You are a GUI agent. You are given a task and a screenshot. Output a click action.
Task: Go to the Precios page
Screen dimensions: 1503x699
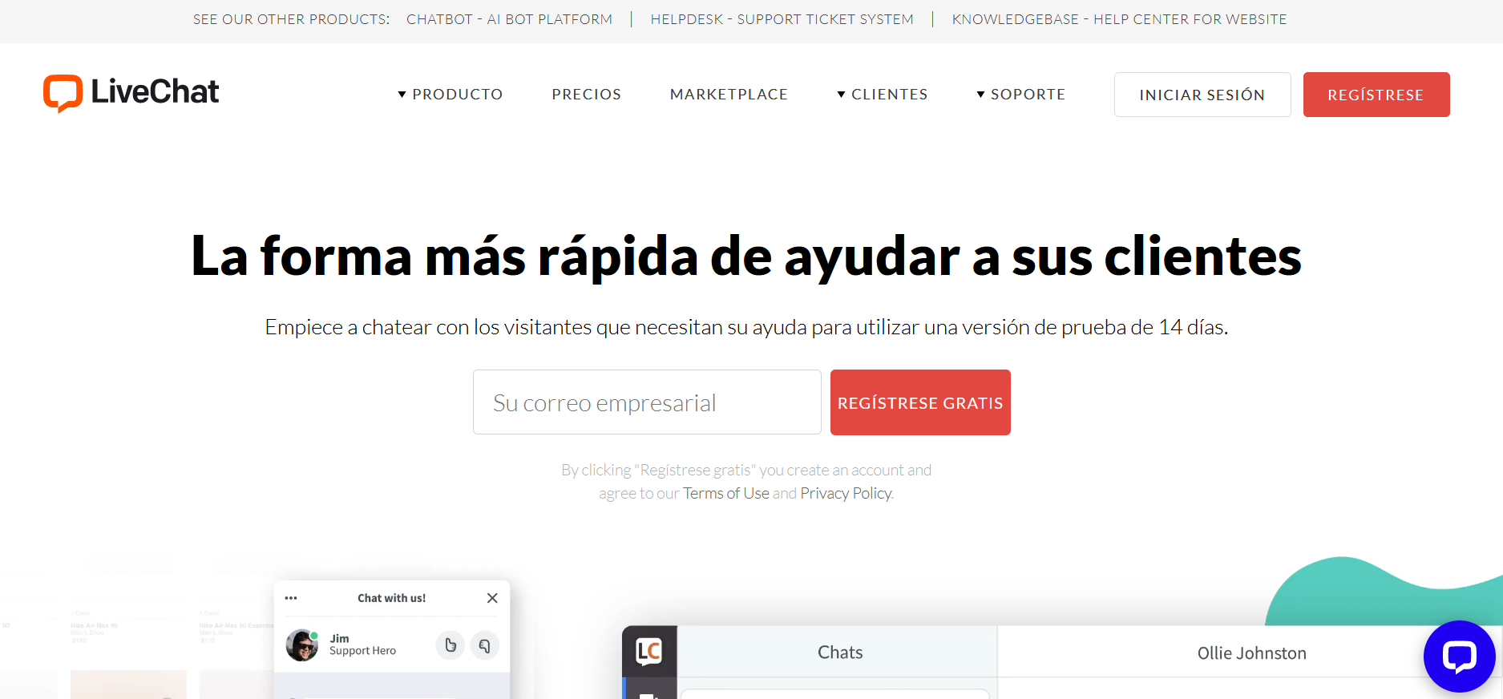click(586, 95)
